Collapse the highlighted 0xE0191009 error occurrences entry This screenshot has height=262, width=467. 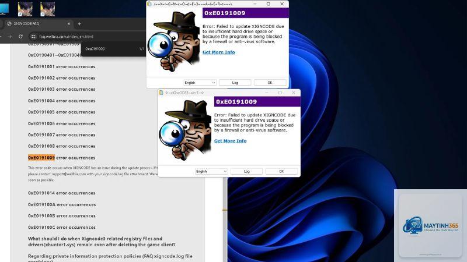(62, 158)
